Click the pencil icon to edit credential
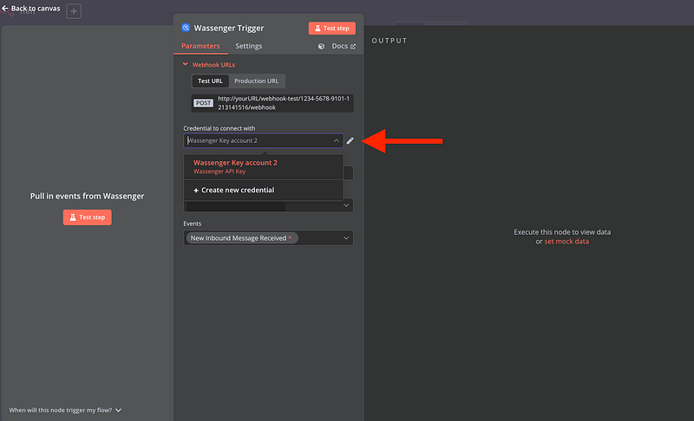The width and height of the screenshot is (694, 421). 350,140
